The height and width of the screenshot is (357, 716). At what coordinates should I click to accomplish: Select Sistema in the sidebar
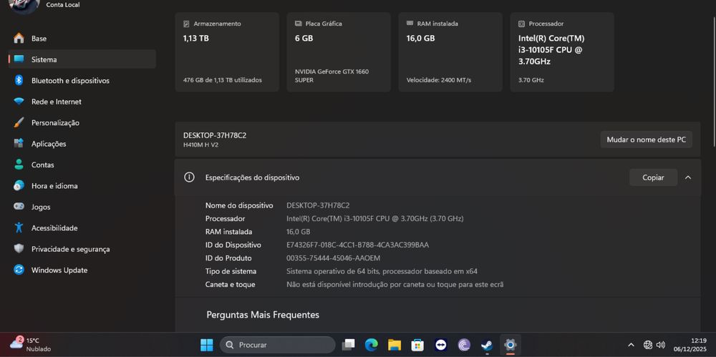82,59
